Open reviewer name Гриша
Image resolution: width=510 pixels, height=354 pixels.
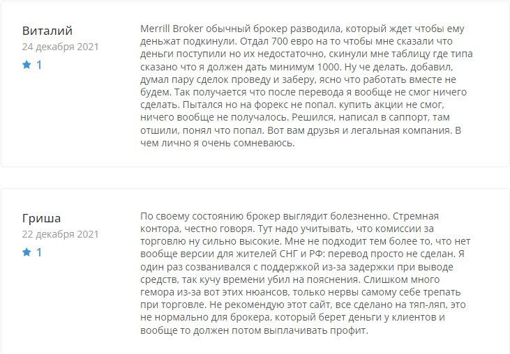(42, 218)
